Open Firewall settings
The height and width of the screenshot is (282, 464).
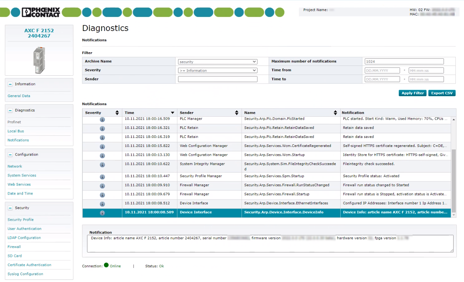click(14, 247)
